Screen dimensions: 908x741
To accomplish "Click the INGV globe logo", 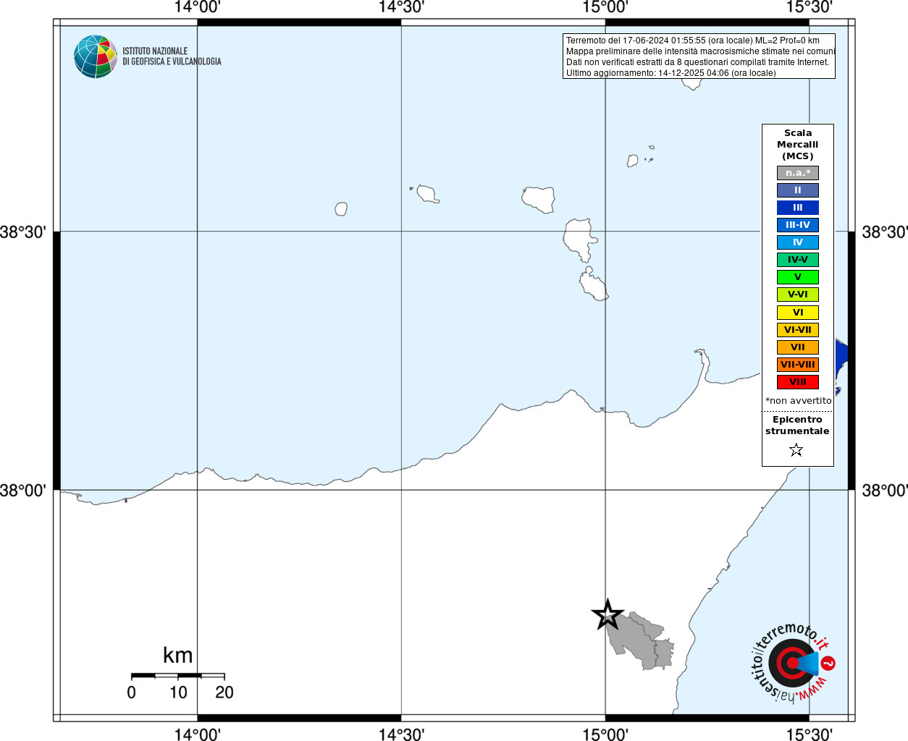I will [x=96, y=56].
